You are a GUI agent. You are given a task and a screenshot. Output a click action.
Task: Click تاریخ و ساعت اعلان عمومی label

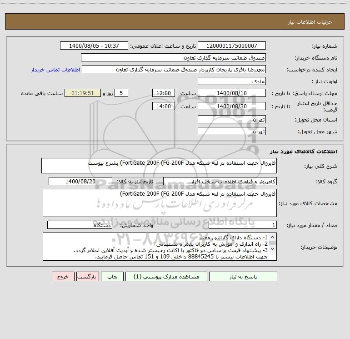163,46
